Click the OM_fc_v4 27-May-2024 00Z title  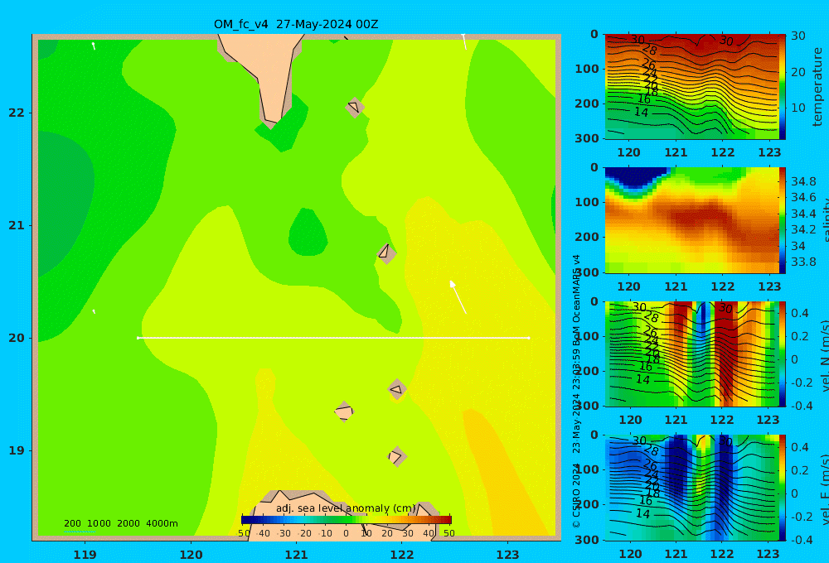click(296, 24)
